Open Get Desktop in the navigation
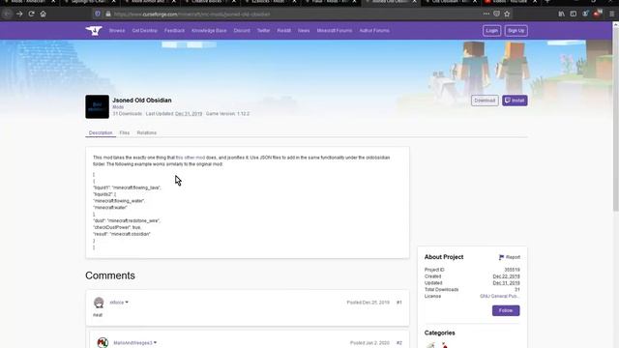The height and width of the screenshot is (348, 619). [x=144, y=30]
